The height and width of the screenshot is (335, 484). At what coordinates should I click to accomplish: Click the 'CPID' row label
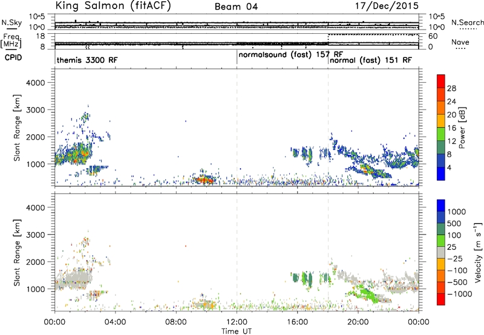(13, 57)
